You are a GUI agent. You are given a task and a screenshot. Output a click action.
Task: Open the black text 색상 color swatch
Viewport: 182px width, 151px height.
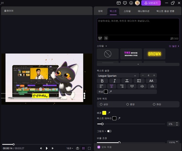point(106,92)
